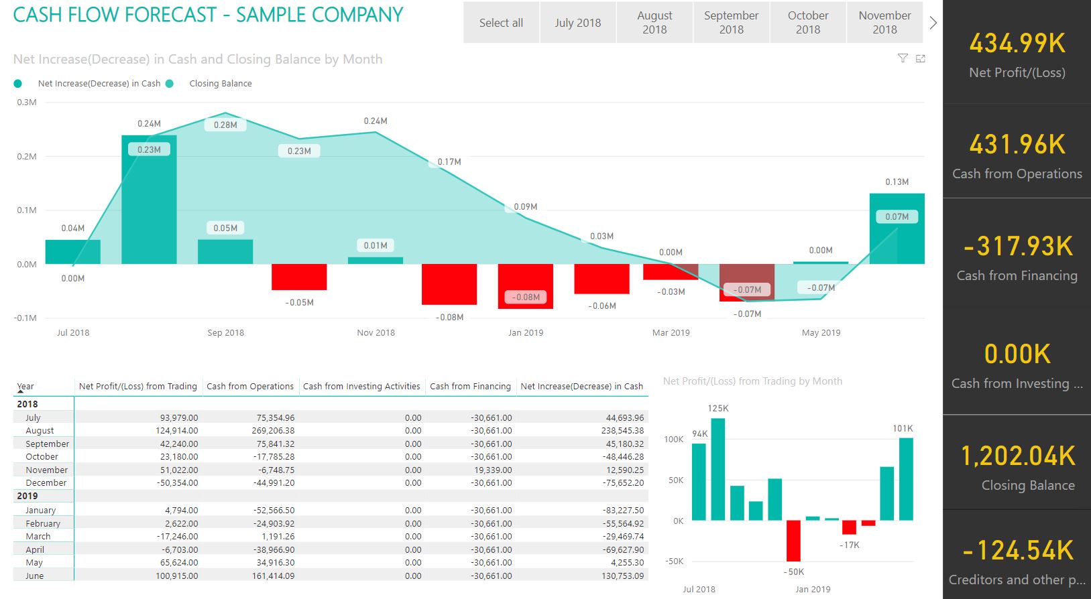Click the Net Profit/(Loss) 434.99K card
This screenshot has width=1091, height=599.
coord(1017,54)
